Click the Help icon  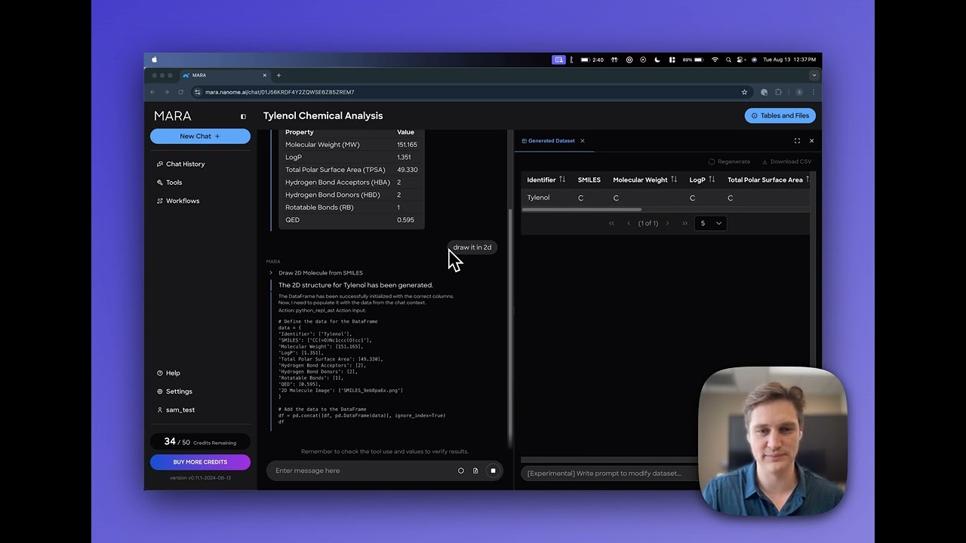(159, 373)
